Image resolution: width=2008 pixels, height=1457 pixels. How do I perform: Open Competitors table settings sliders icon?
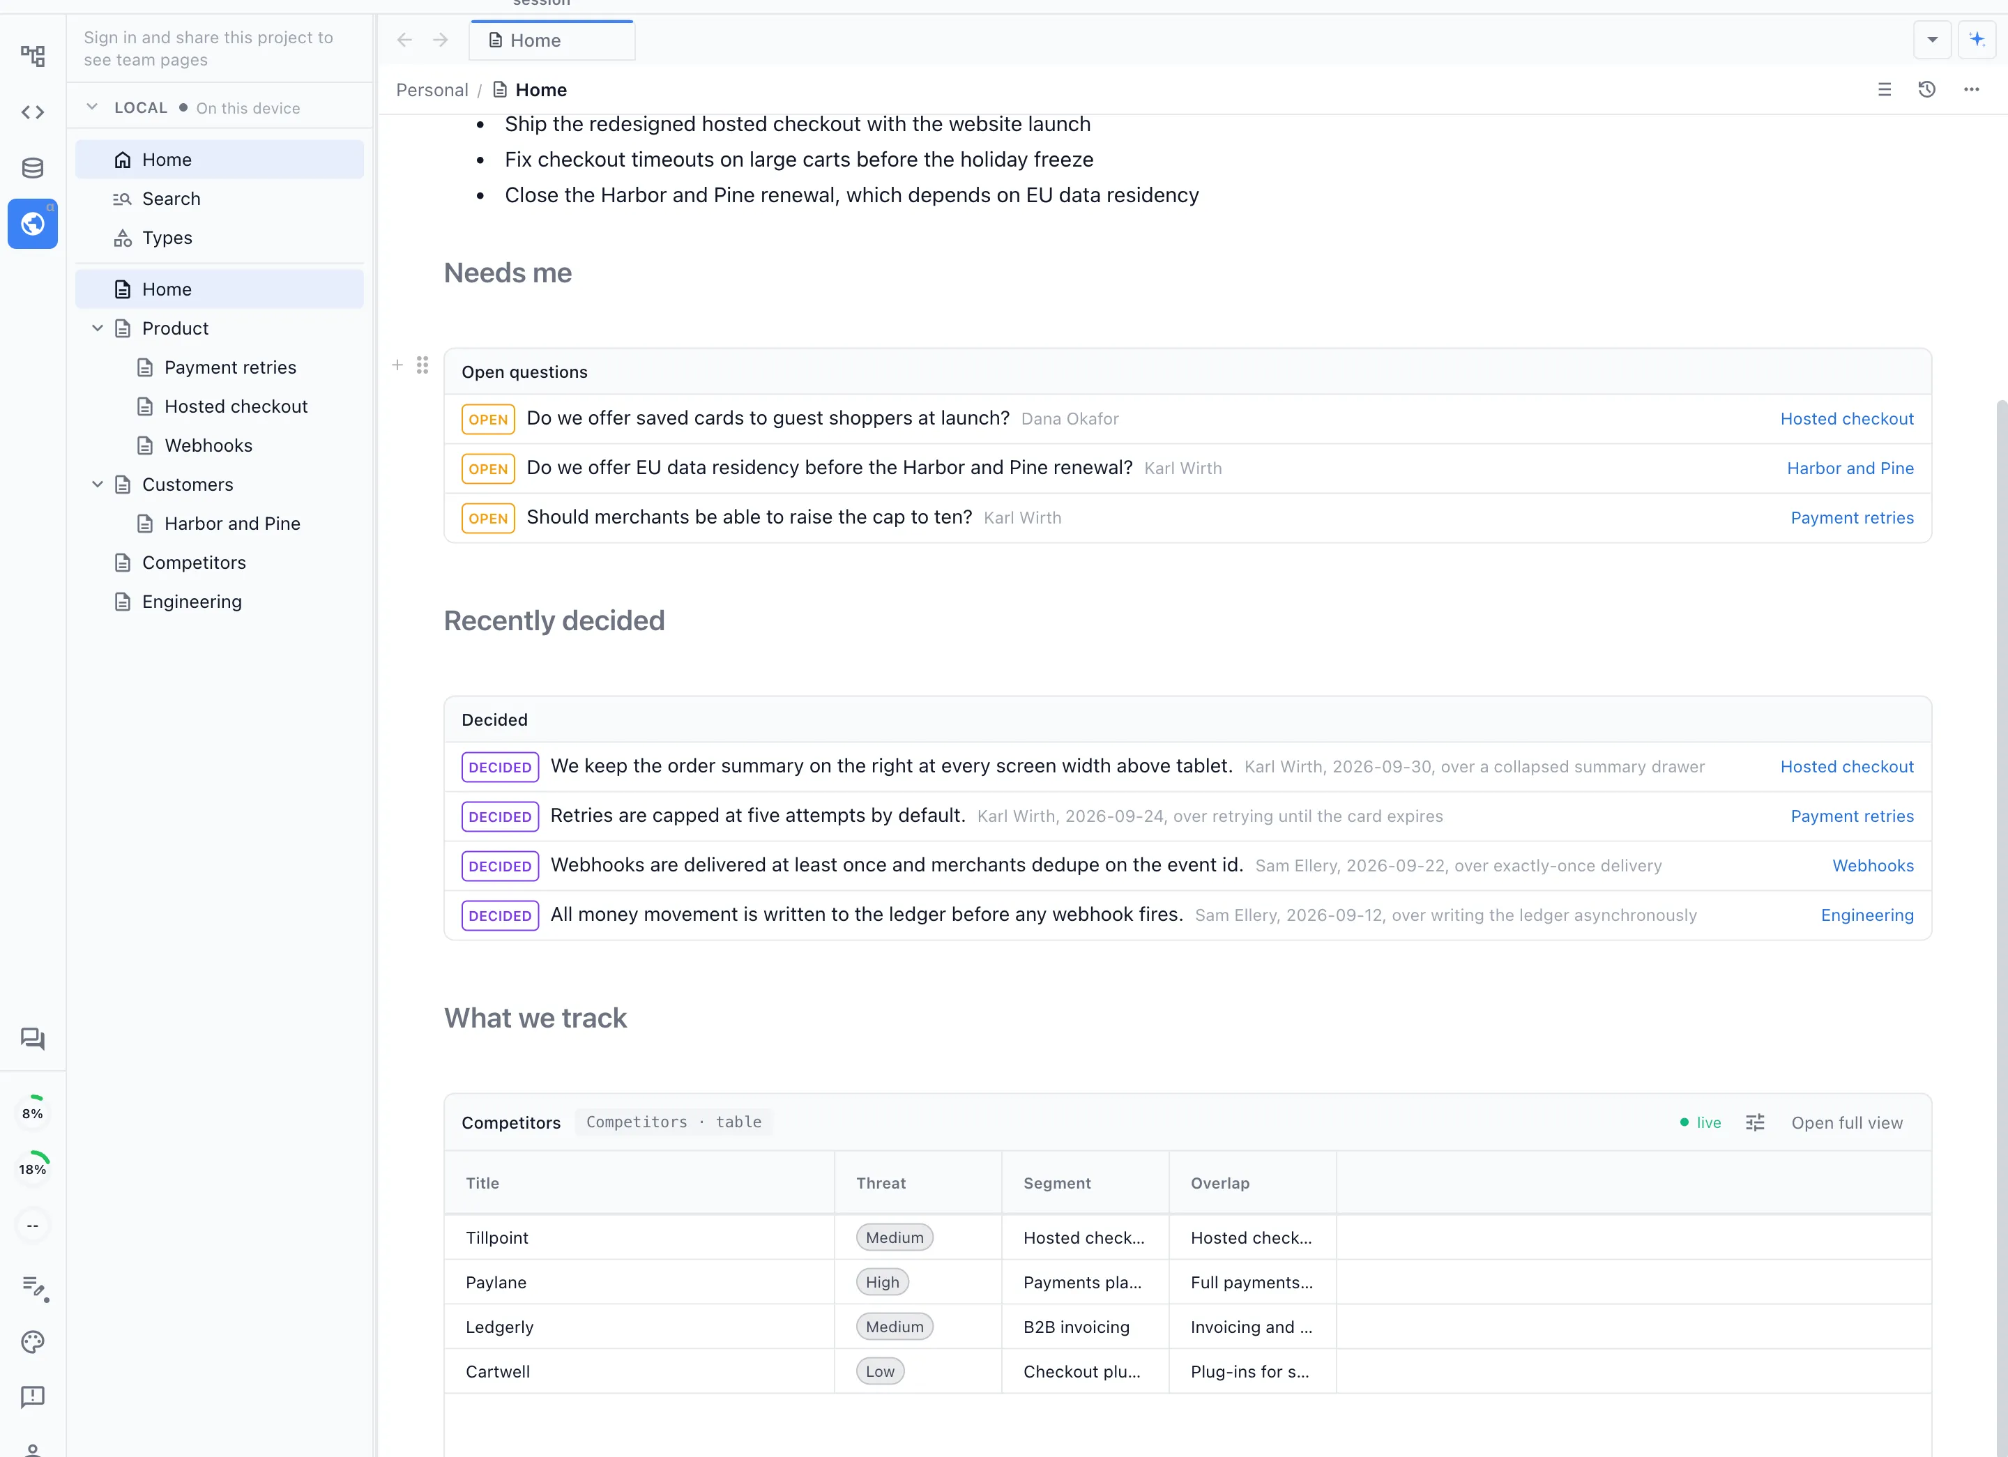pyautogui.click(x=1755, y=1122)
